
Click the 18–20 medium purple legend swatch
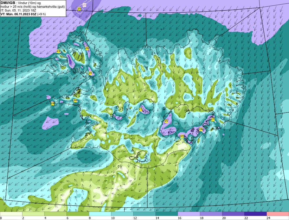pyautogui.click(x=211, y=214)
